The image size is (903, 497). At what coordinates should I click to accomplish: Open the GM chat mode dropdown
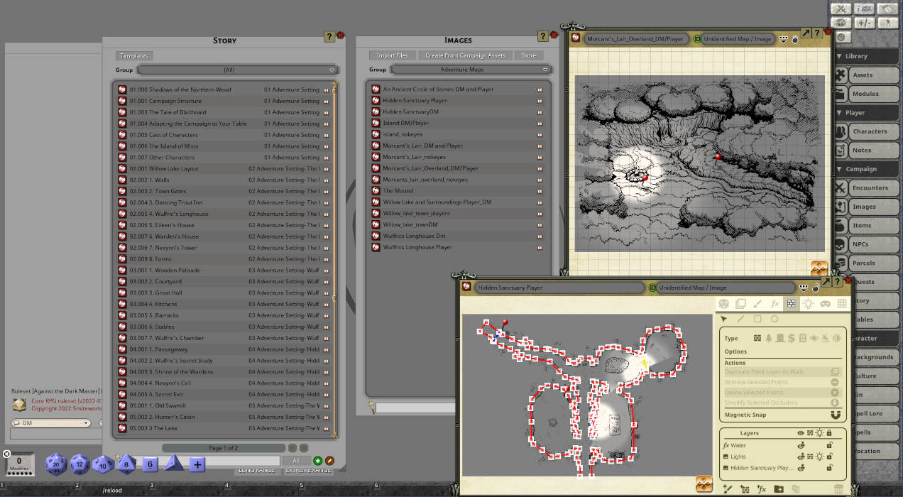click(50, 423)
